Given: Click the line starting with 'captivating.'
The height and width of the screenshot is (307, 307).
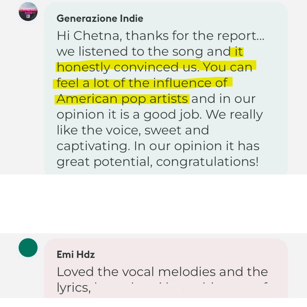Looking at the screenshot, I should (x=158, y=146).
